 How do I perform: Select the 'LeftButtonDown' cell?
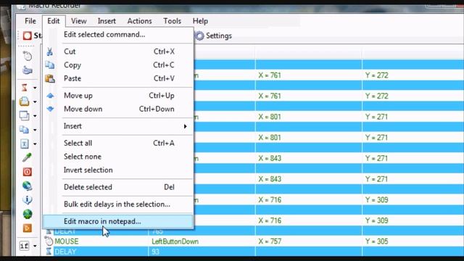tap(175, 241)
